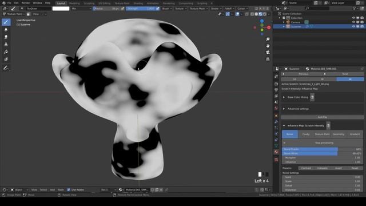This screenshot has height=206, width=366.
Task: Switch perspective/orthographic grid icon
Action: point(268,59)
